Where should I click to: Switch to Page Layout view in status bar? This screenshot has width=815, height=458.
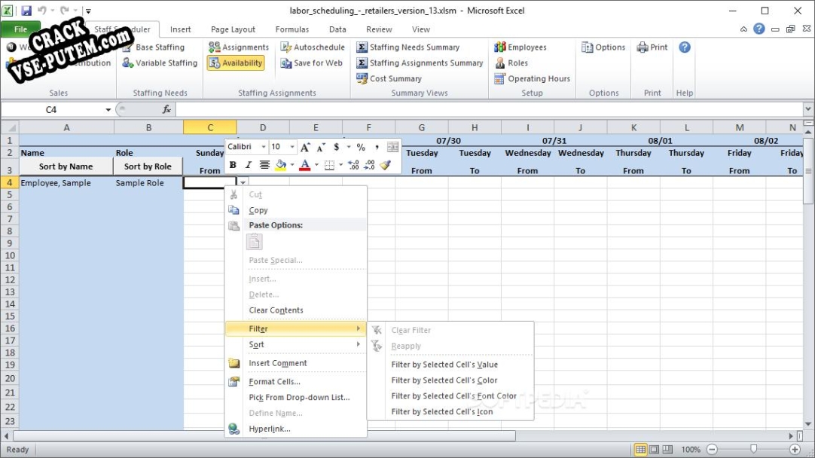[x=655, y=449]
